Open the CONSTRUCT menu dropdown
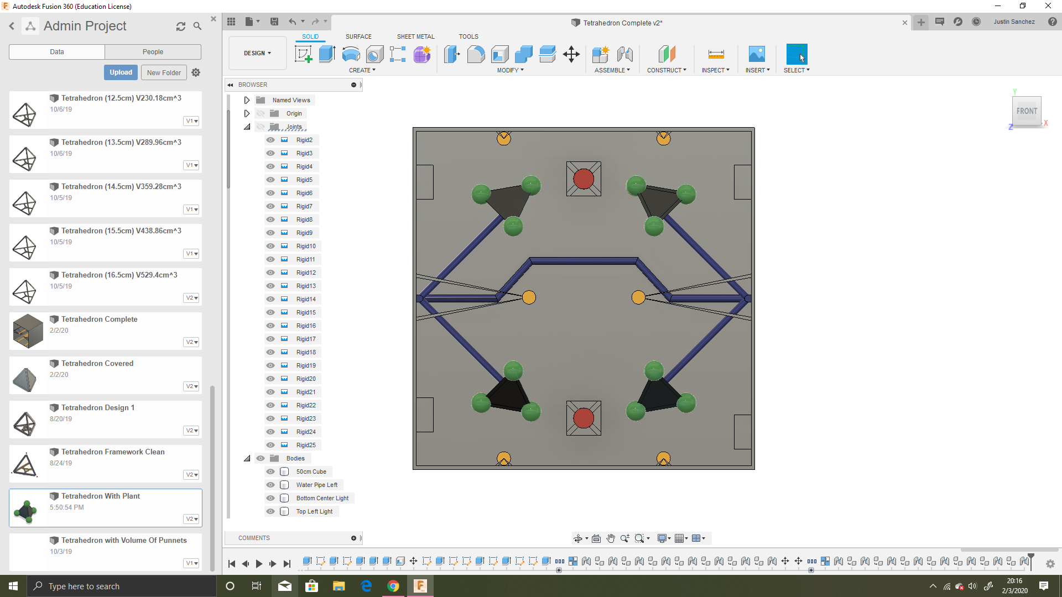1062x597 pixels. [x=667, y=70]
